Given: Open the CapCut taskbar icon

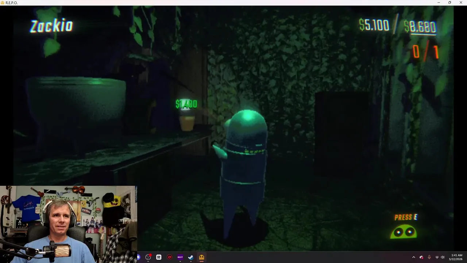Looking at the screenshot, I should pyautogui.click(x=159, y=257).
